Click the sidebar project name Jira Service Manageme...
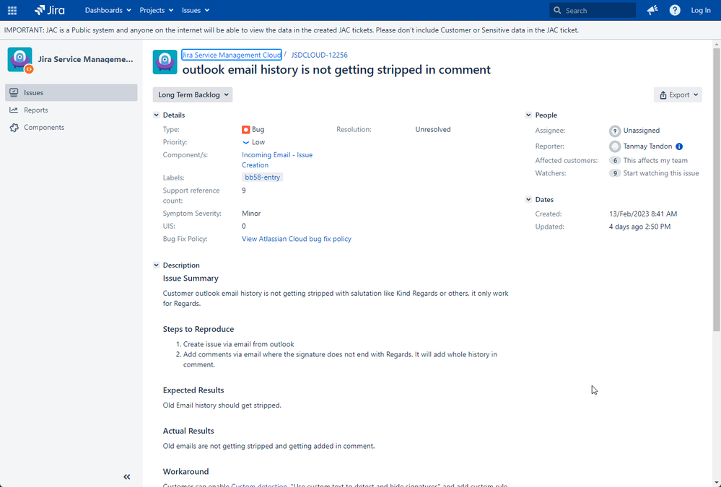The width and height of the screenshot is (721, 487). [x=86, y=59]
